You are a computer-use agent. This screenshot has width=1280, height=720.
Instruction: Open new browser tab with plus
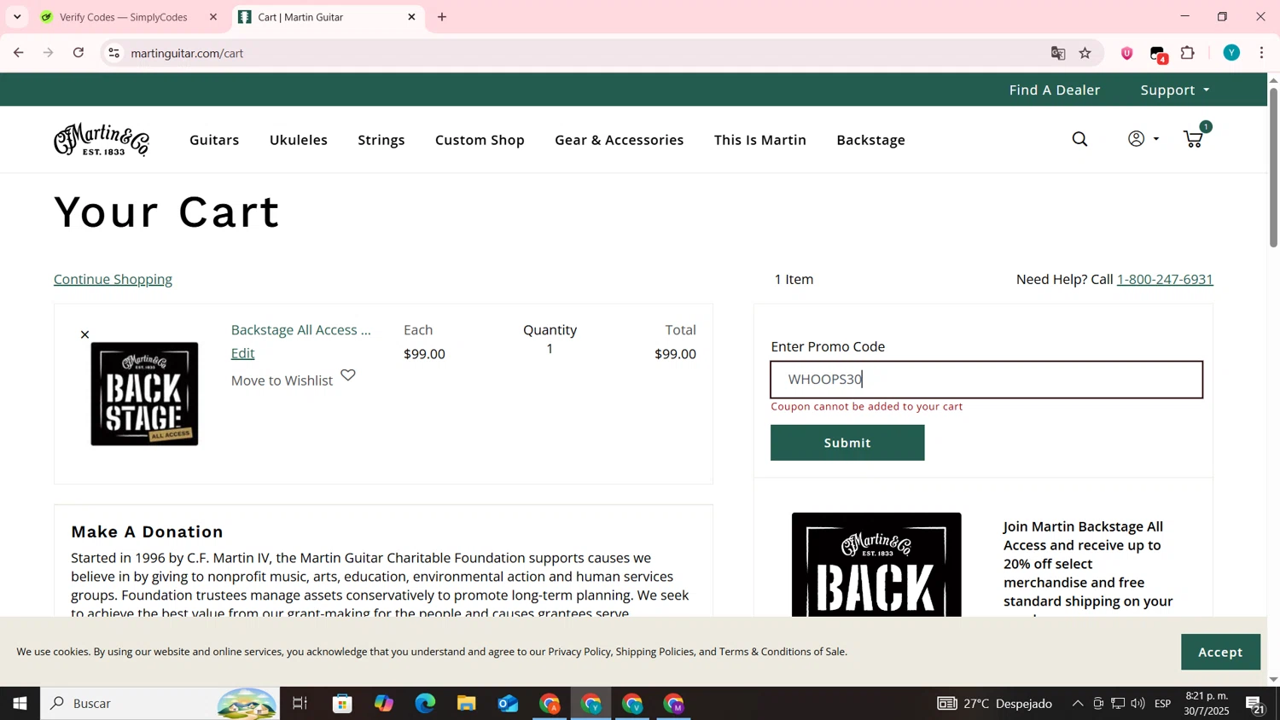pos(442,17)
